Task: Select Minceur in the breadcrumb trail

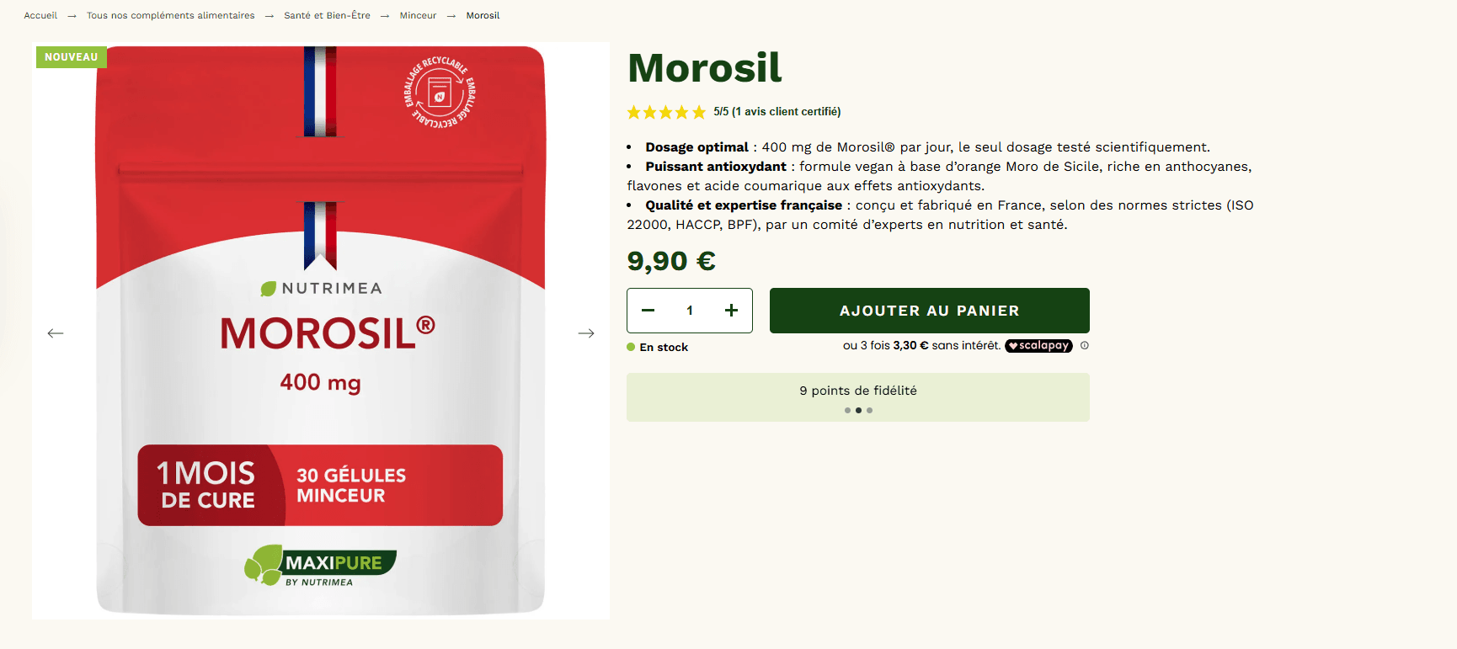Action: 418,15
